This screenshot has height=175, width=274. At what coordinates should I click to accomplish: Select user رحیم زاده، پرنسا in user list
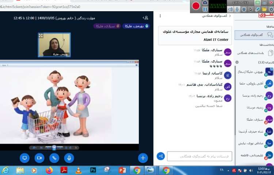pos(255,96)
